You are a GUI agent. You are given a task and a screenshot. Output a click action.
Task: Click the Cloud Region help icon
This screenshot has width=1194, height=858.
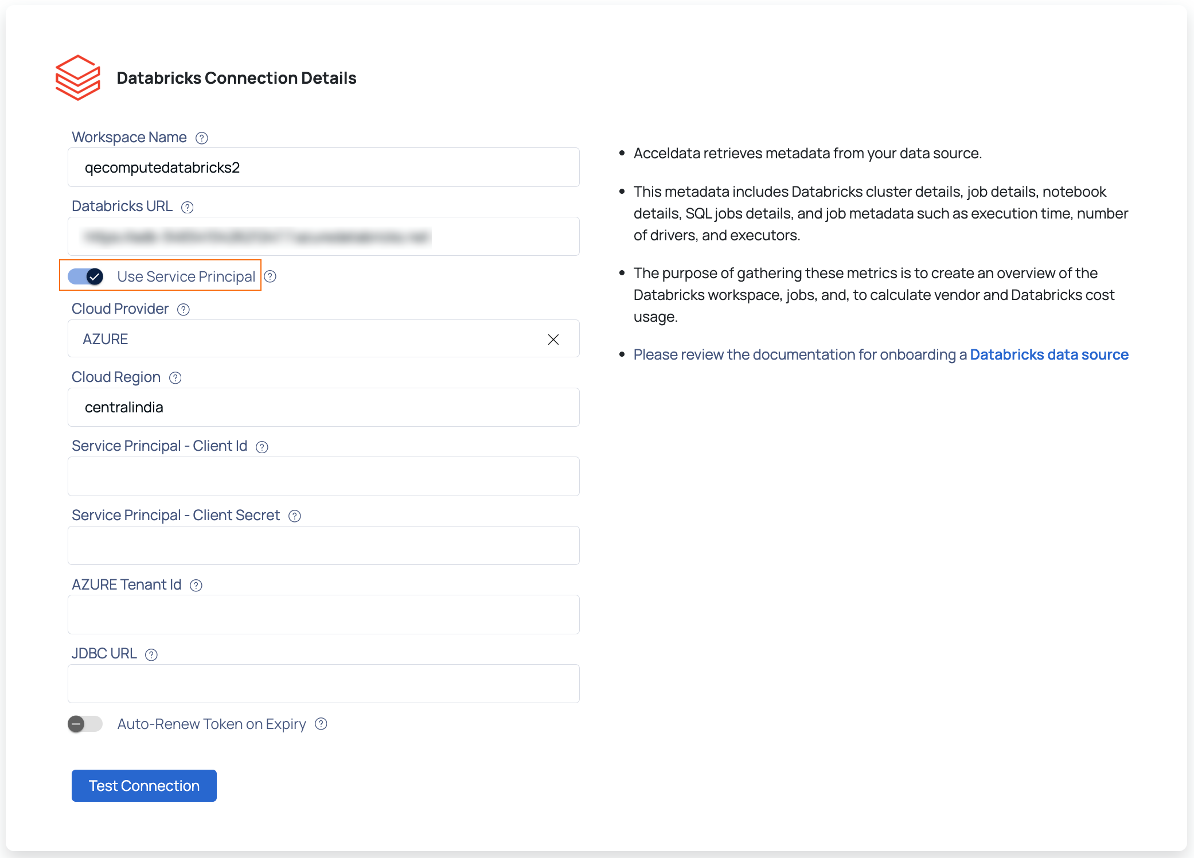[175, 378]
